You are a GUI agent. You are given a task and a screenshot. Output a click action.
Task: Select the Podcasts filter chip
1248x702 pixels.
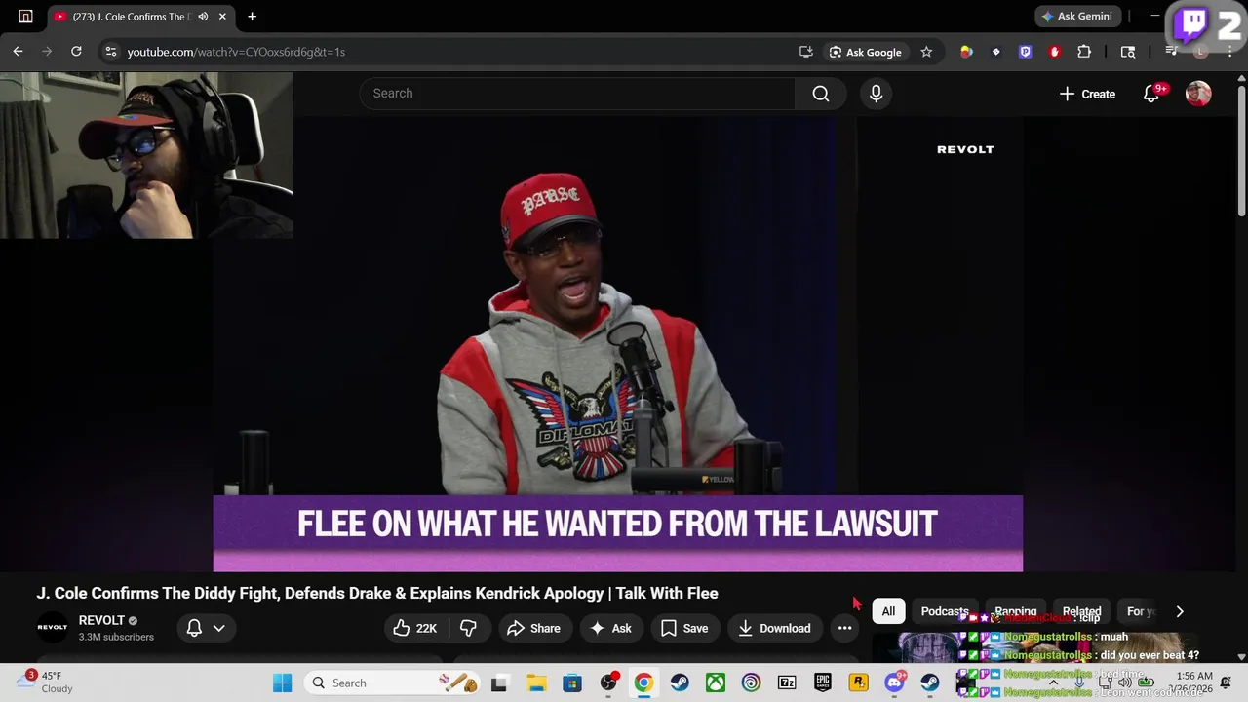[945, 611]
